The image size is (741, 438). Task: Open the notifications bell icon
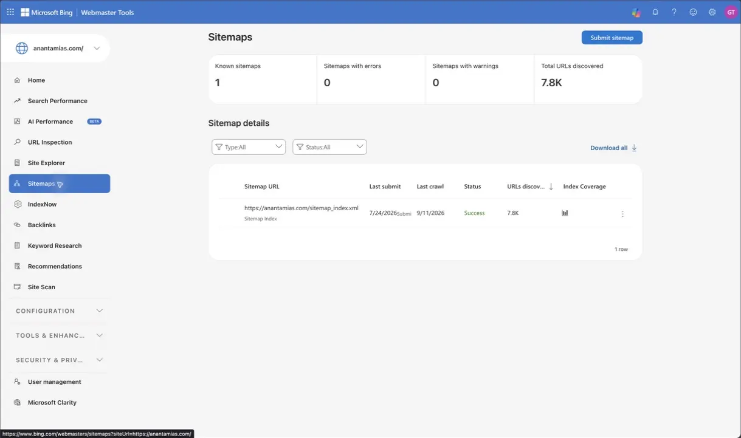(x=655, y=12)
